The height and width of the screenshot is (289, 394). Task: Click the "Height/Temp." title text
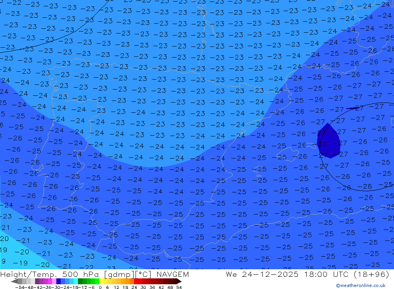tap(29, 274)
